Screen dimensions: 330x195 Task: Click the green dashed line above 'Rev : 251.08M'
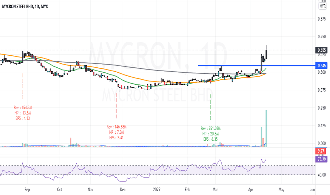pyautogui.click(x=210, y=107)
